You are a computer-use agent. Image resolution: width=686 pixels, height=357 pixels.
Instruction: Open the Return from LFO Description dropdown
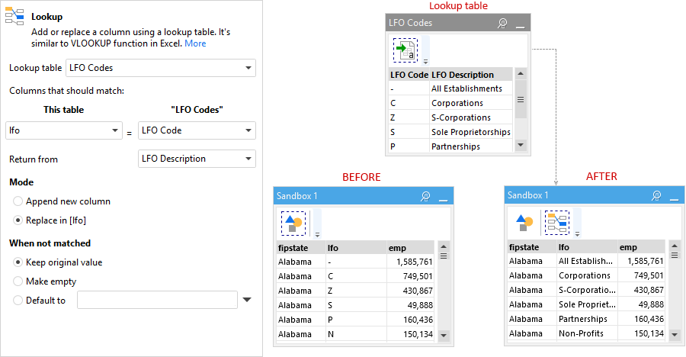[x=197, y=159]
